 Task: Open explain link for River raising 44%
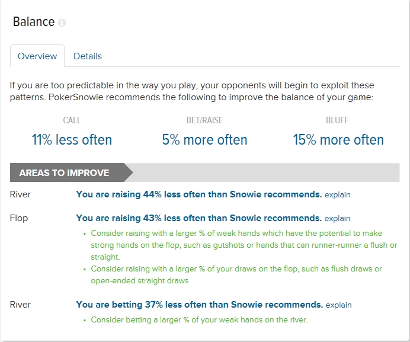click(x=337, y=194)
